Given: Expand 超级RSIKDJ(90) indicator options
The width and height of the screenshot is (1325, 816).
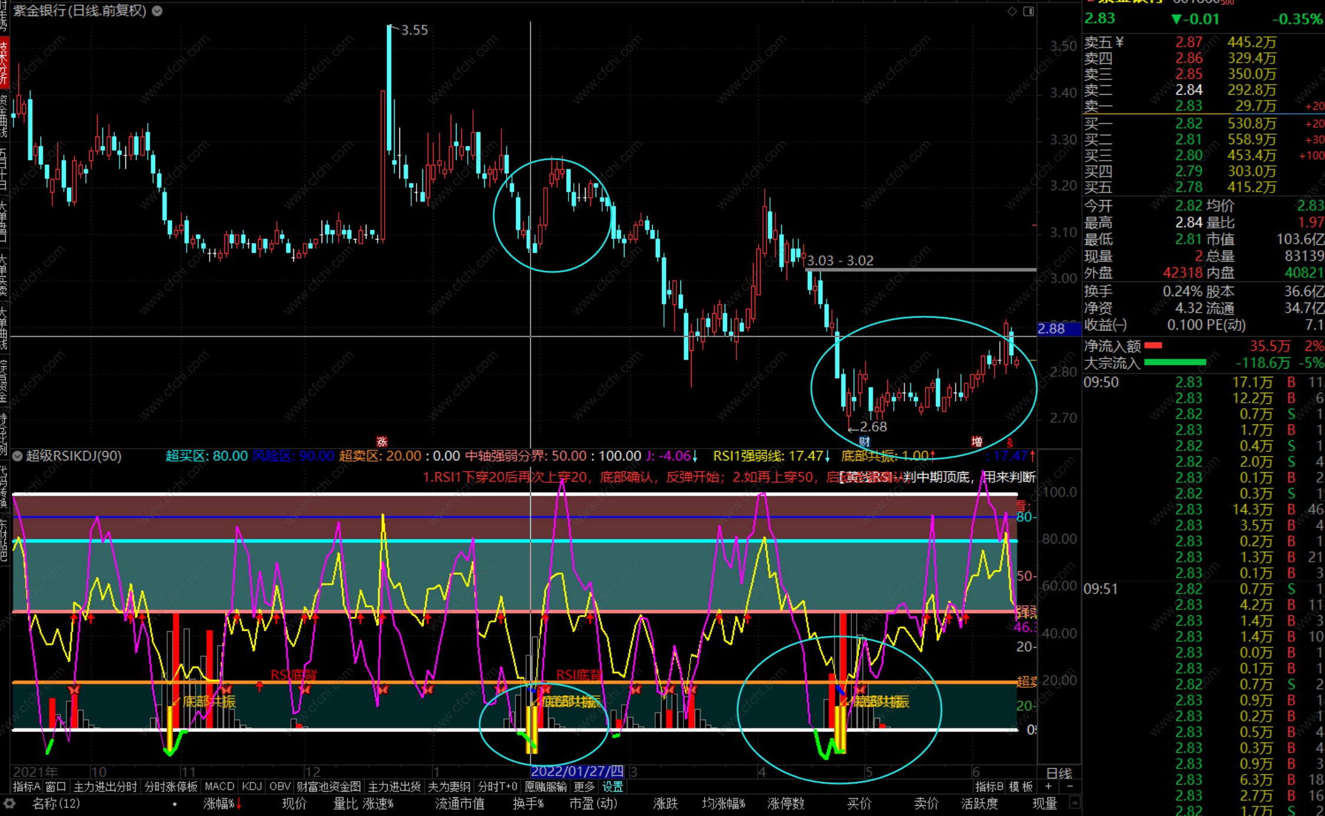Looking at the screenshot, I should [x=17, y=456].
